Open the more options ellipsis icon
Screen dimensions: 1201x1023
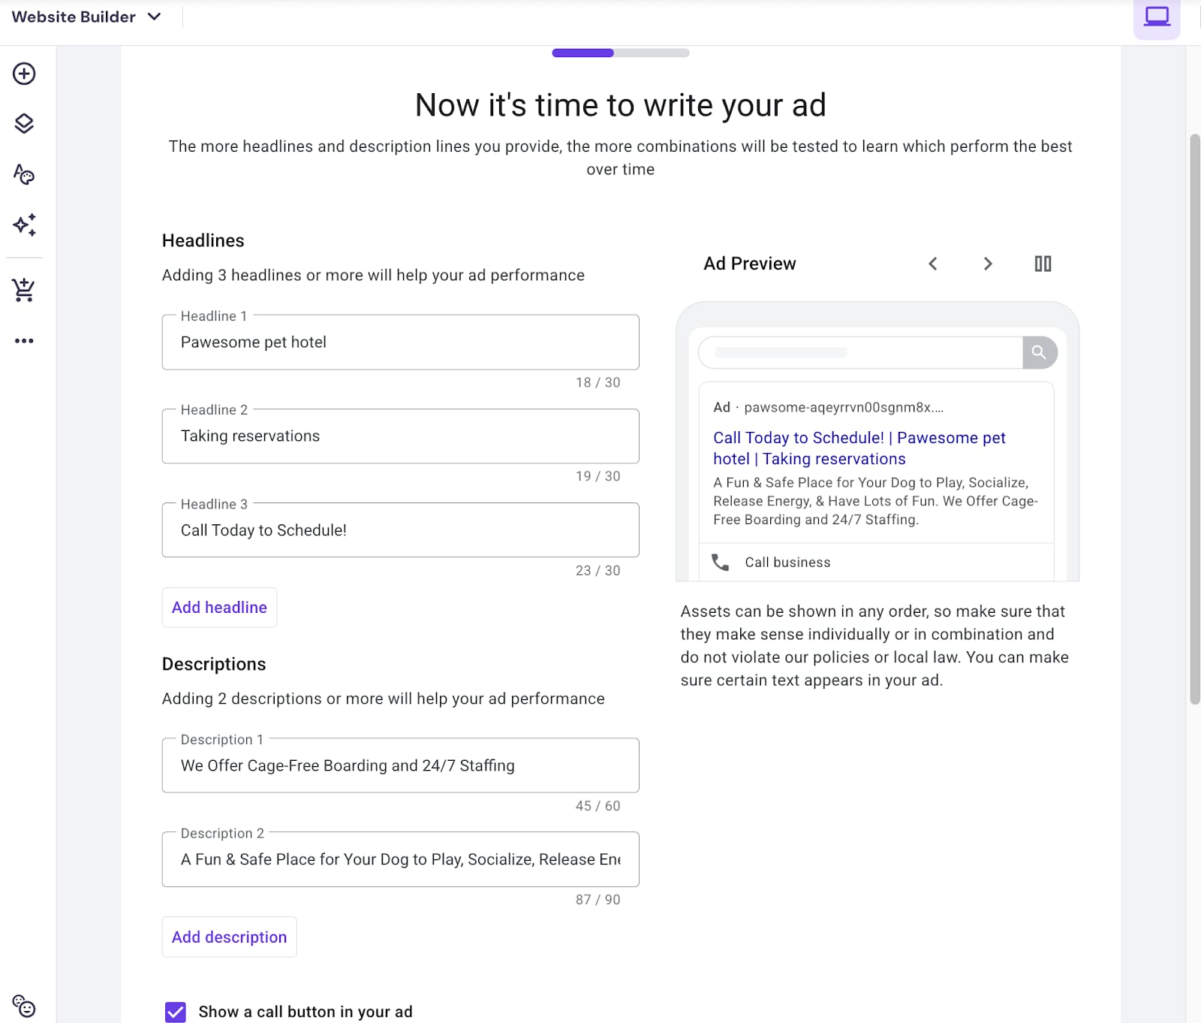(x=24, y=341)
